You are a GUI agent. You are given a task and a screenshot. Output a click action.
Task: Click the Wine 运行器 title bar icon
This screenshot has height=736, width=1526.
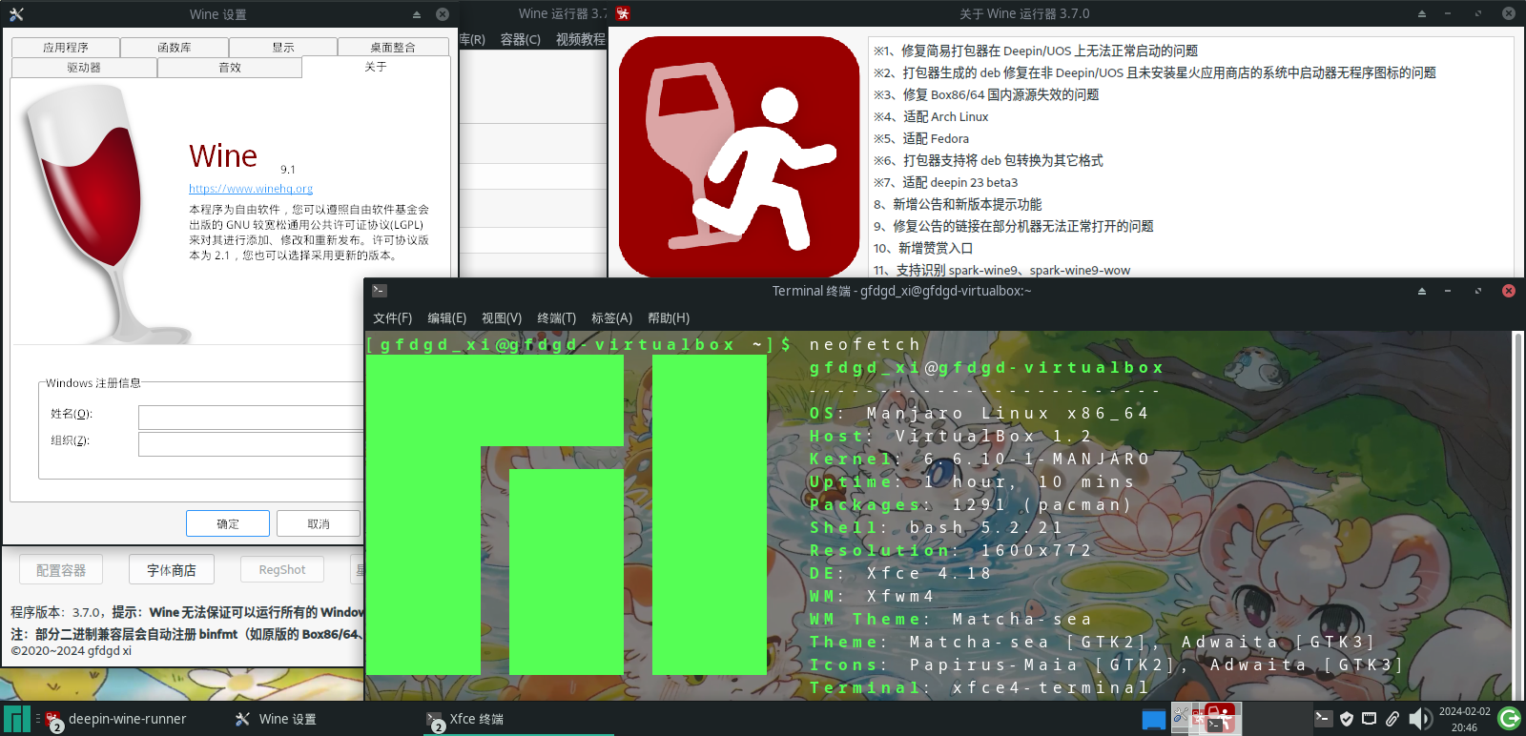(623, 13)
